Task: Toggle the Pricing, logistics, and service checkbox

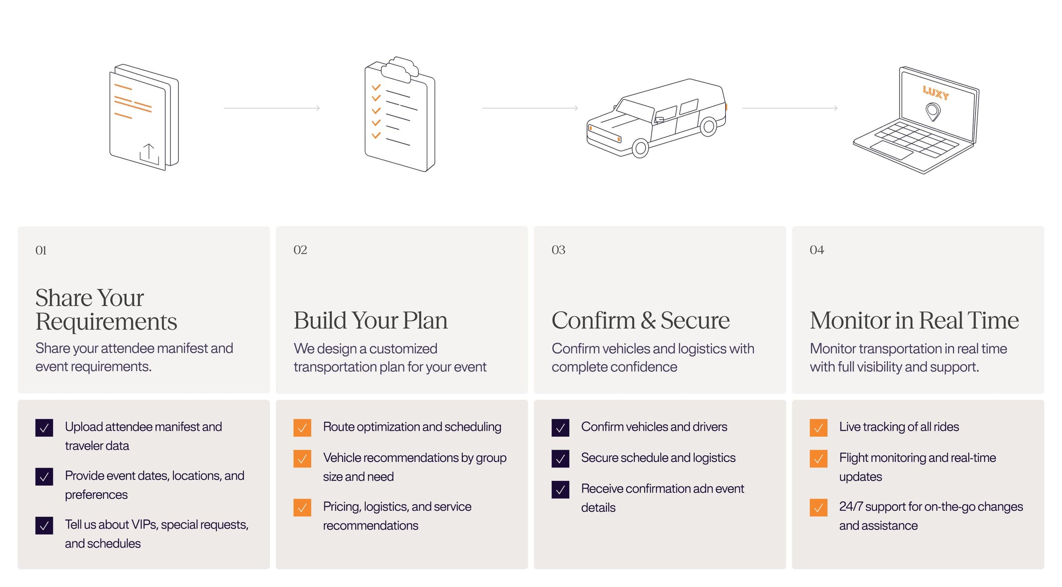Action: 302,507
